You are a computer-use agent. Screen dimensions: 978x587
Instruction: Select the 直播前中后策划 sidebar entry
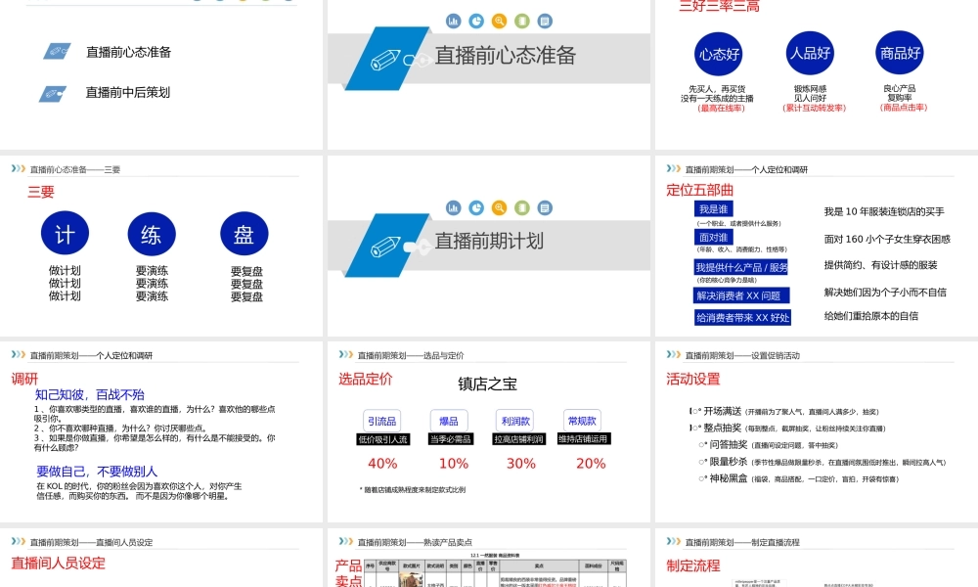127,93
